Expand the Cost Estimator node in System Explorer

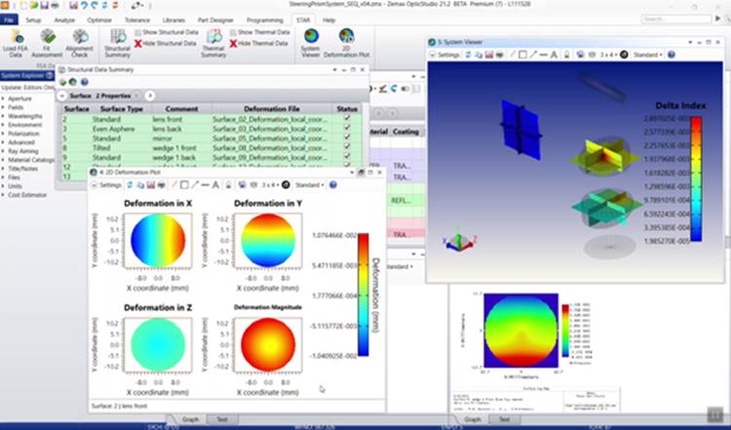(x=3, y=195)
